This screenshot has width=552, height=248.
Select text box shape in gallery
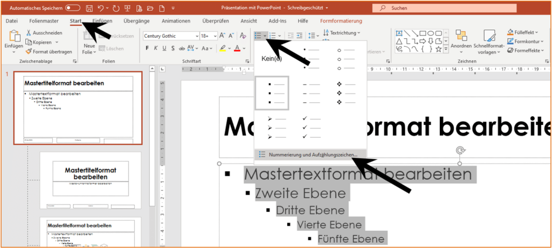tap(399, 33)
